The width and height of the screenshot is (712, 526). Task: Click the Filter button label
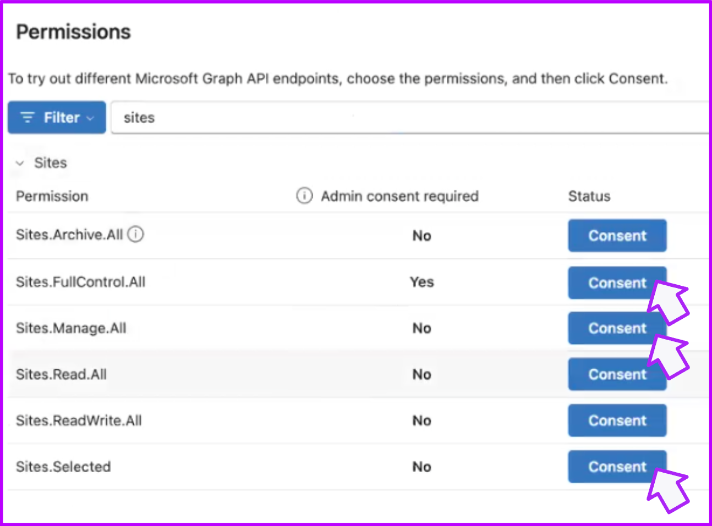coord(62,118)
